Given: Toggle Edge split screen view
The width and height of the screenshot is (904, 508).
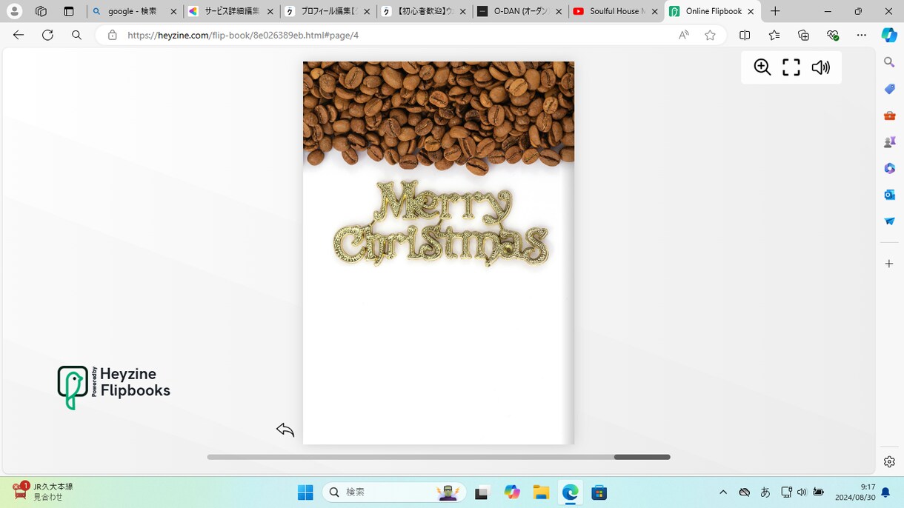Looking at the screenshot, I should (745, 35).
